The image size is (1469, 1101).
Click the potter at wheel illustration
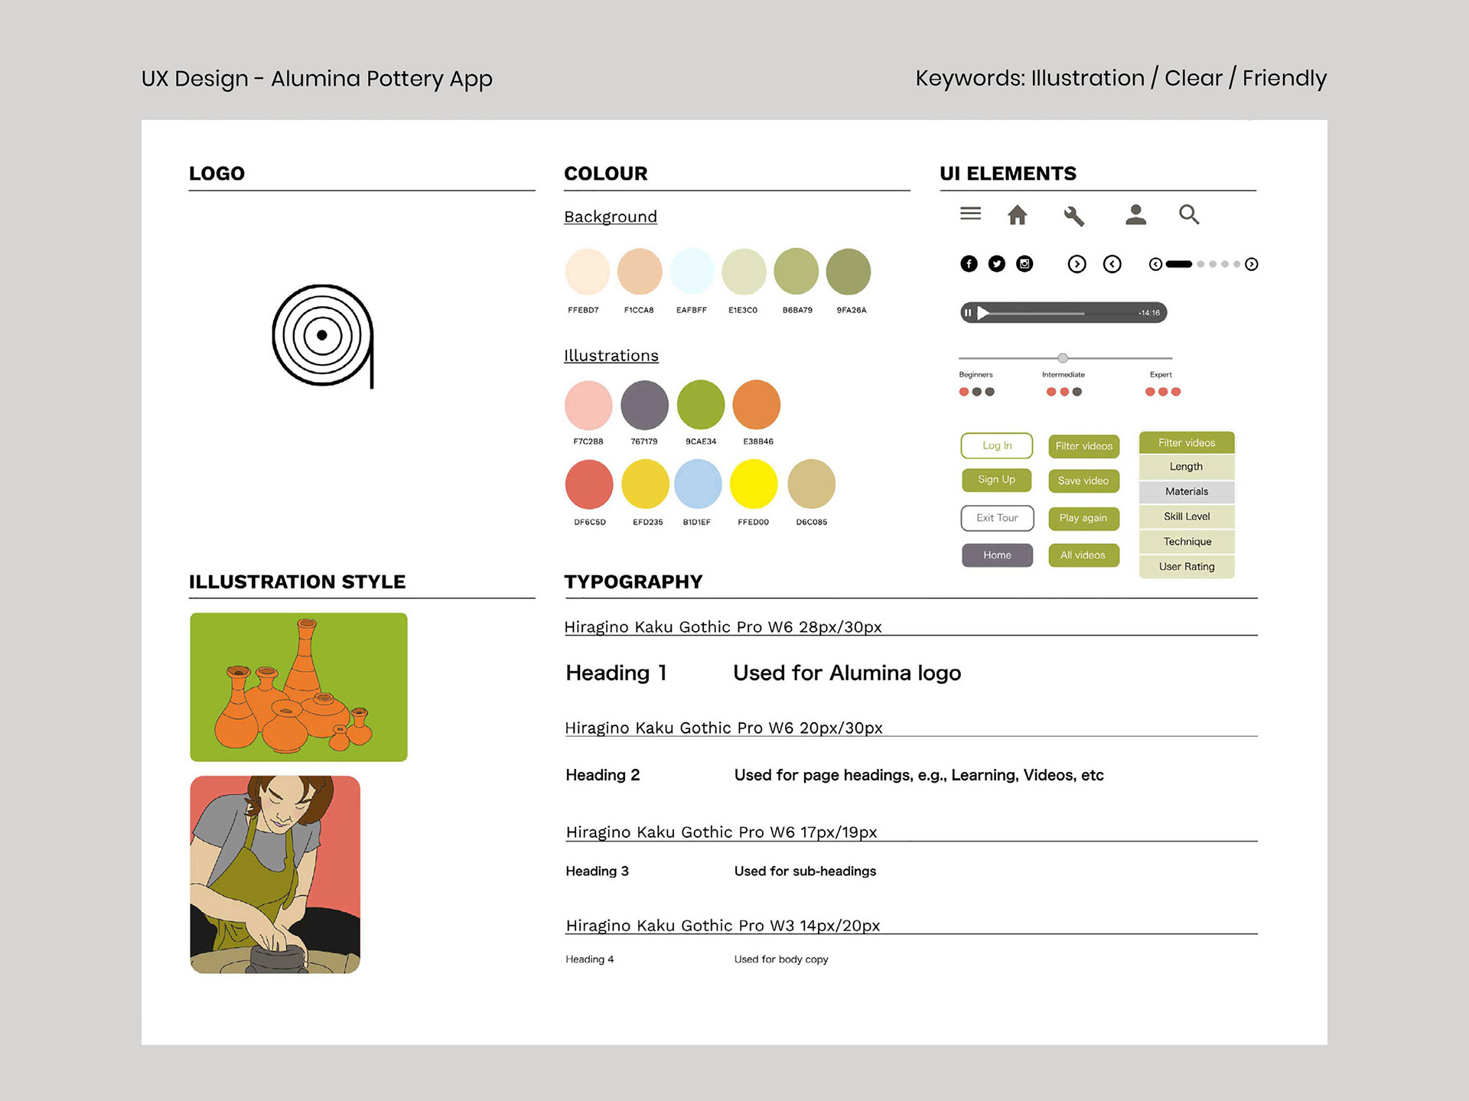click(x=275, y=875)
